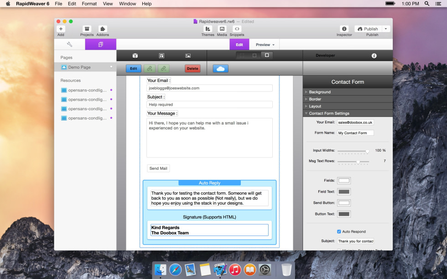
Task: Click the Your Message text area
Action: coord(209,137)
